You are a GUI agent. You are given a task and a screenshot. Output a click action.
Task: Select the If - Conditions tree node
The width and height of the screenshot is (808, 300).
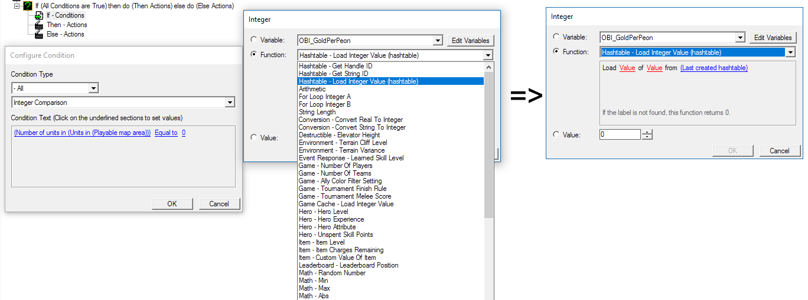click(x=65, y=15)
